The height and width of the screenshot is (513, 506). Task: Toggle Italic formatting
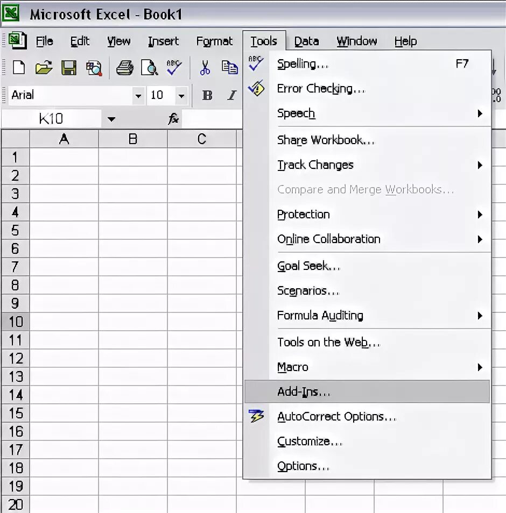click(x=232, y=95)
